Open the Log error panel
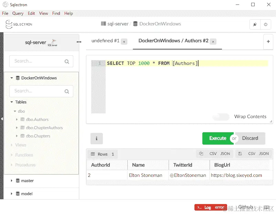 [x=211, y=207]
